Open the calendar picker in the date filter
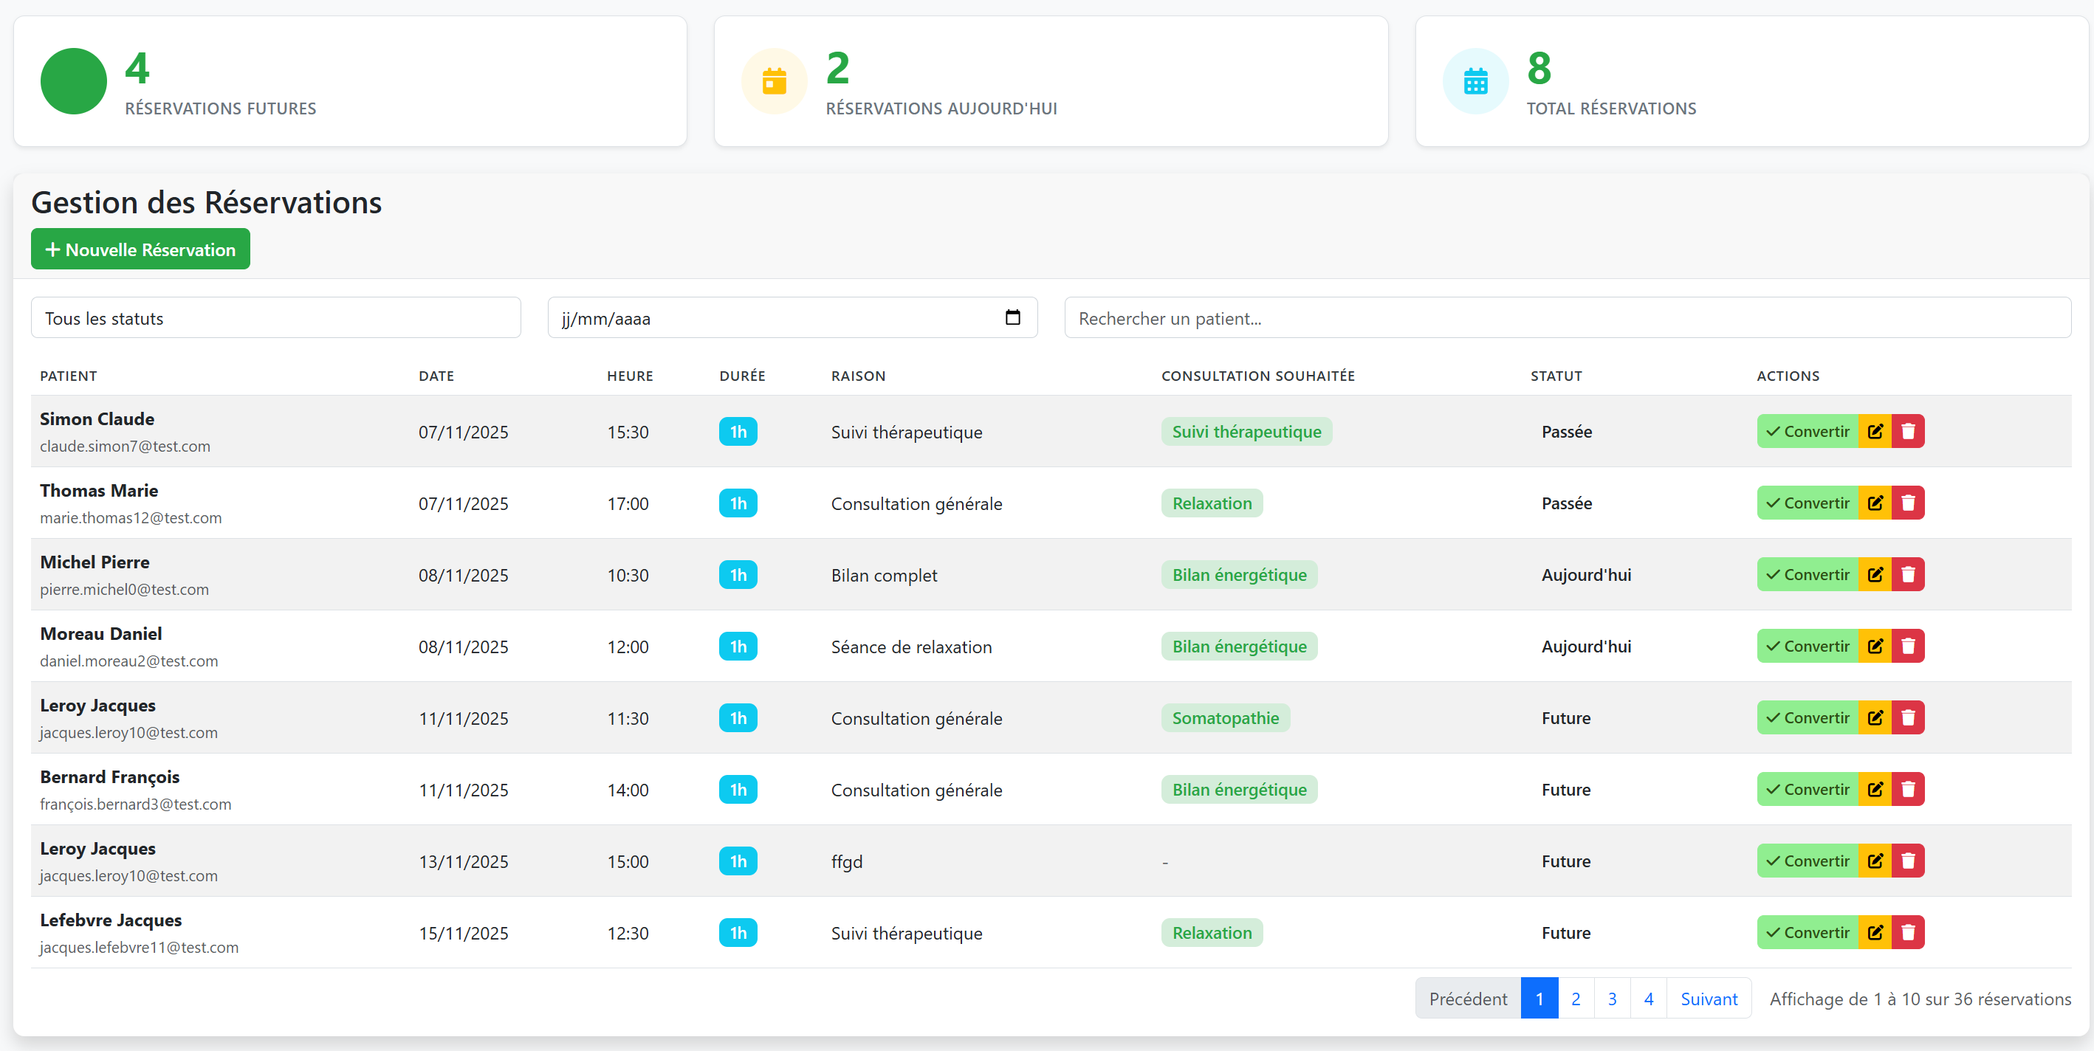This screenshot has height=1051, width=2094. 1012,318
